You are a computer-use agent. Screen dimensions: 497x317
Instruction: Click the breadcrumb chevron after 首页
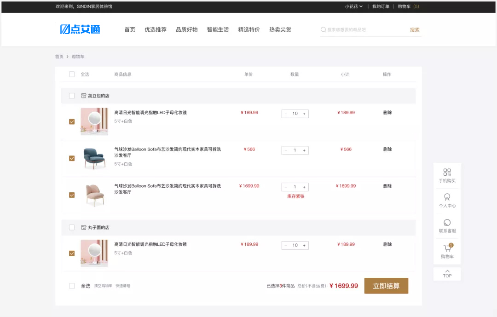pos(67,57)
